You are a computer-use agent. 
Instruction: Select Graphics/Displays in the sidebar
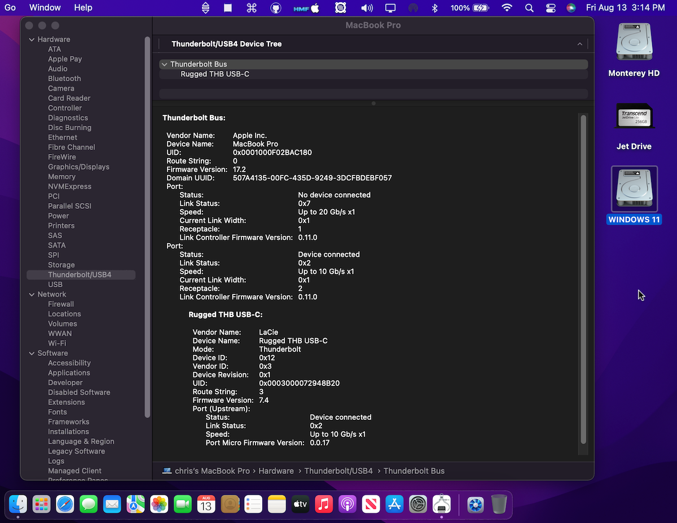click(78, 167)
